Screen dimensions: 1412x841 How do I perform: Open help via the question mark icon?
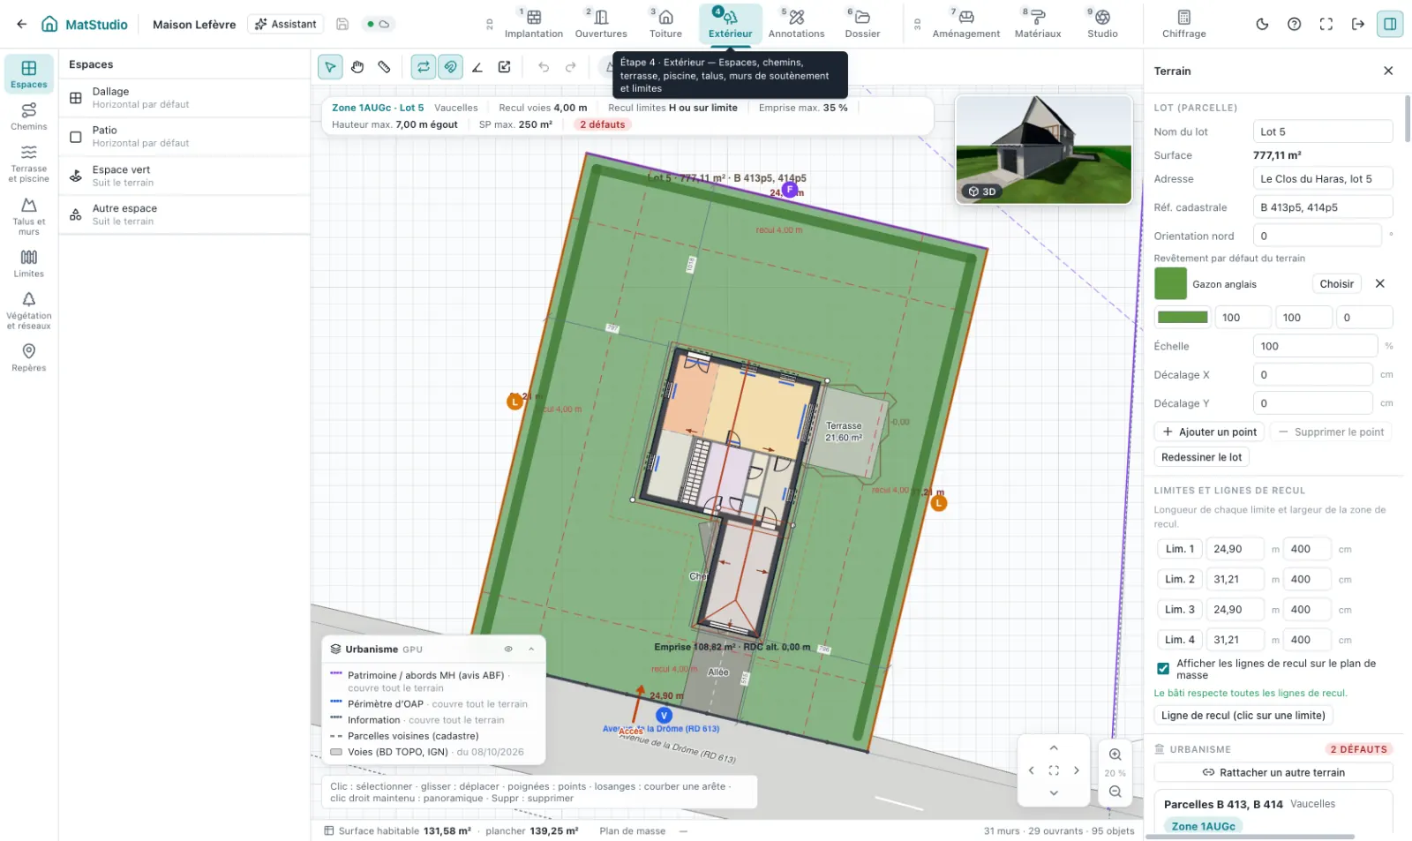pos(1294,24)
